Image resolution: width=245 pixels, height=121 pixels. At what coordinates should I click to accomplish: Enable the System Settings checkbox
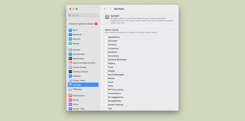(x=106, y=105)
